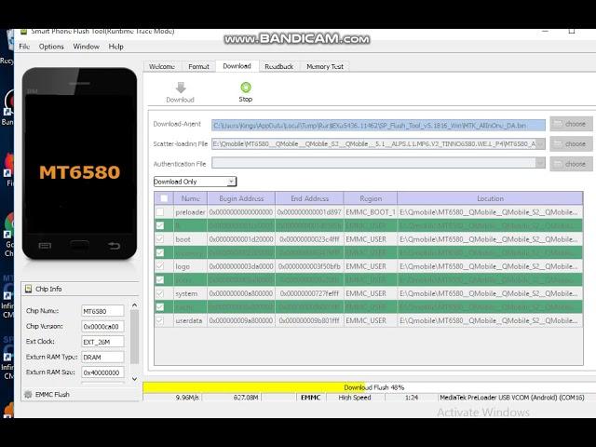
Task: Click folder icon on Download-Agent choose button
Action: tap(558, 124)
